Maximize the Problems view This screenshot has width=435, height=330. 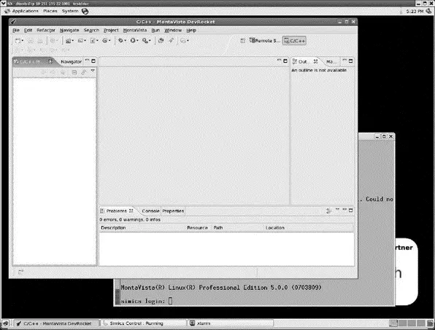click(350, 211)
